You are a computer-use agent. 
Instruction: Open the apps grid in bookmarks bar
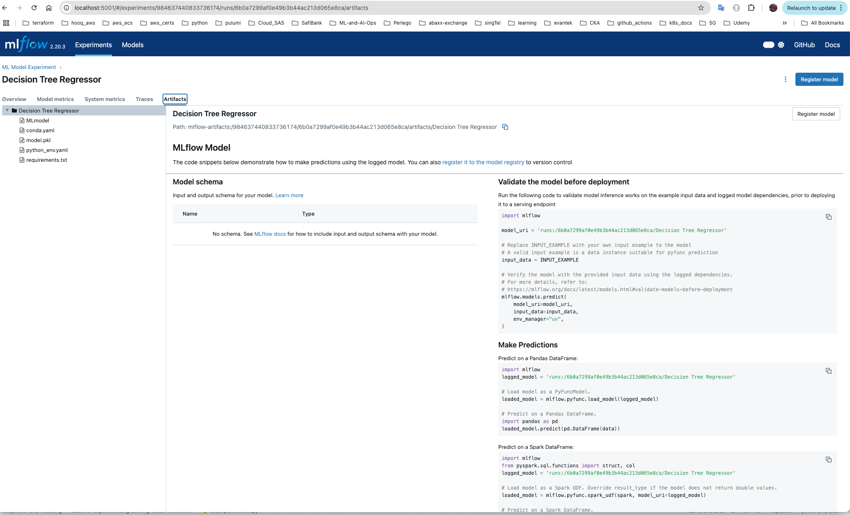click(x=6, y=23)
